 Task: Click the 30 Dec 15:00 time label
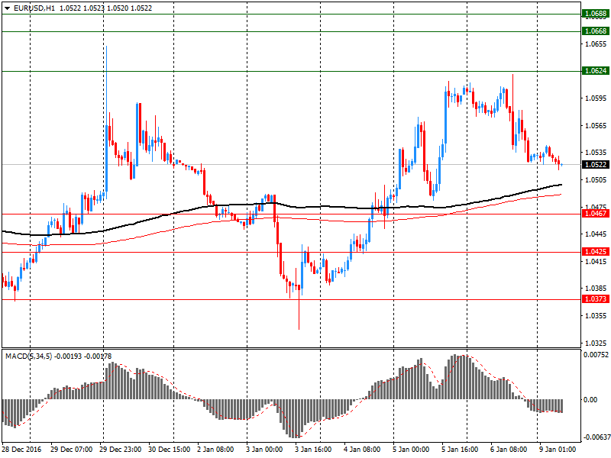pyautogui.click(x=169, y=450)
